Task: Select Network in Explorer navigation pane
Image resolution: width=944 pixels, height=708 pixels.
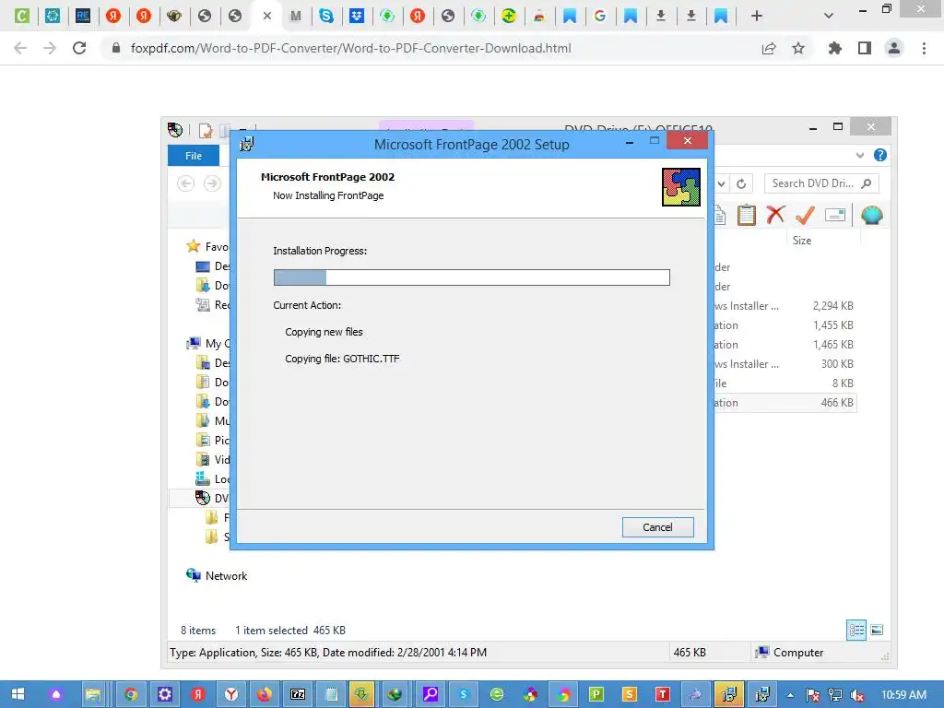Action: [x=226, y=576]
